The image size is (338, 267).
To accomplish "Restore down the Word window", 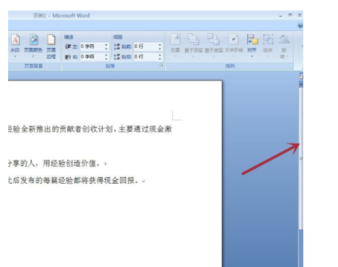I will pyautogui.click(x=290, y=15).
